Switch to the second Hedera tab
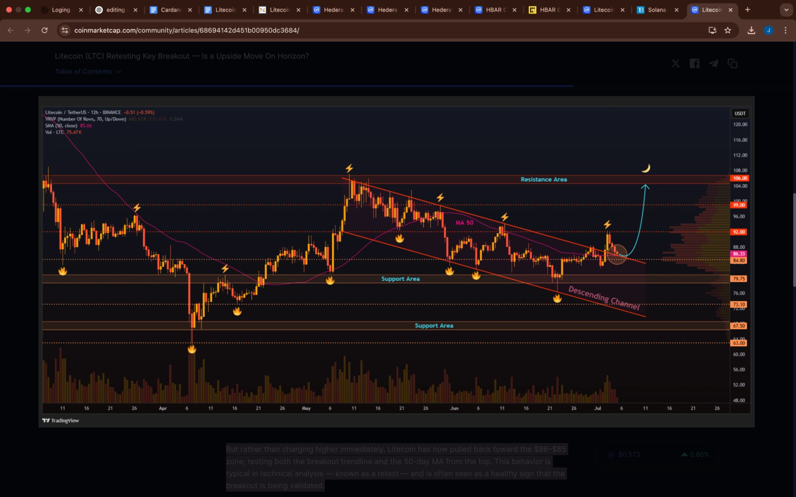 point(387,10)
